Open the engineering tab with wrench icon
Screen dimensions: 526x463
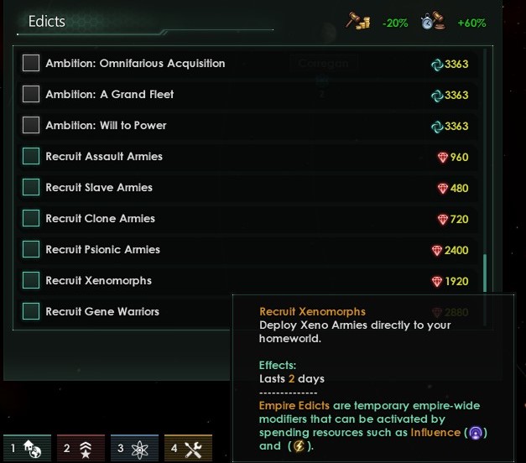pos(188,448)
